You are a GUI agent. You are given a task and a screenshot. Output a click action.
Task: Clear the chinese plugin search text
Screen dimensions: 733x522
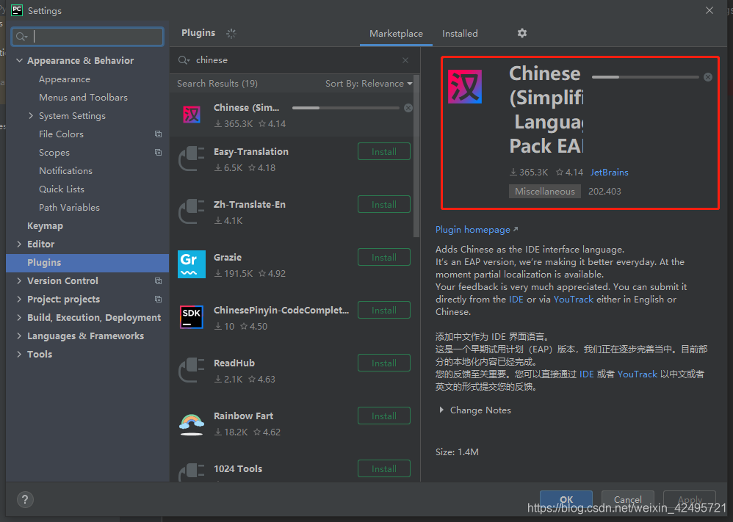(405, 60)
